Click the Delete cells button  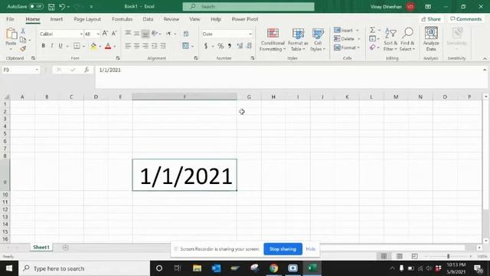pos(344,39)
